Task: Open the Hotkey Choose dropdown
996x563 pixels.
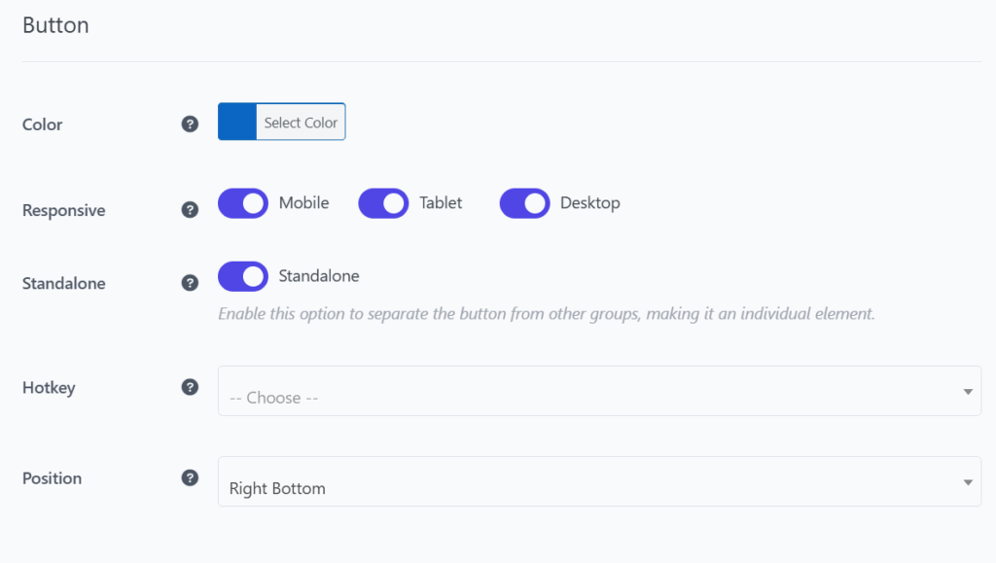Action: click(599, 391)
